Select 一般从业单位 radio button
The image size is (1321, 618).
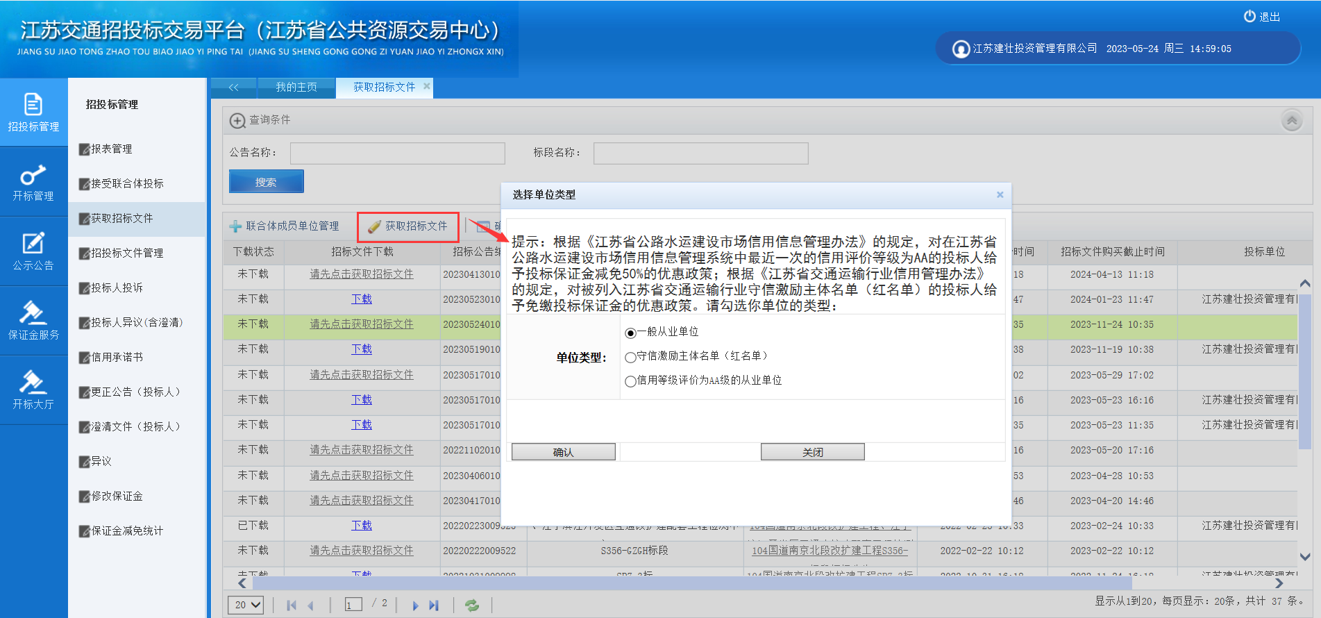click(x=630, y=333)
